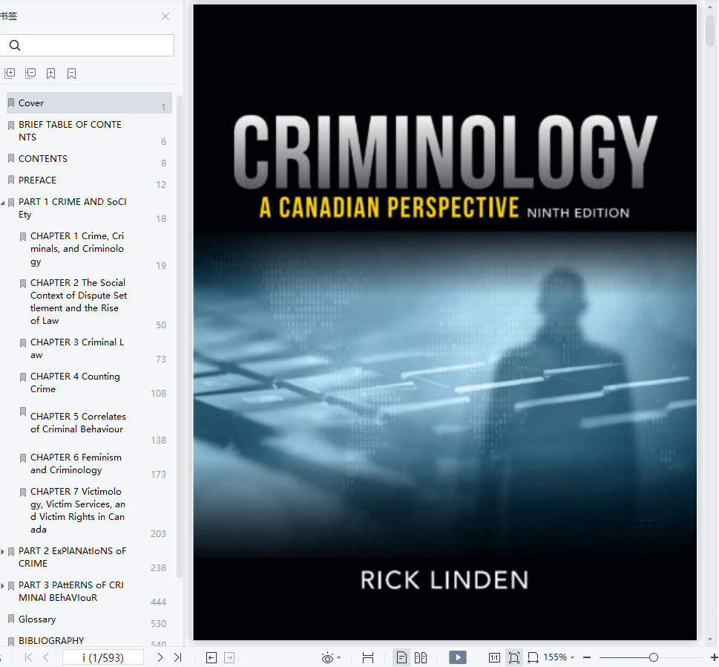Viewport: 719px width, 667px height.
Task: Go back to previous view icon
Action: tap(211, 658)
